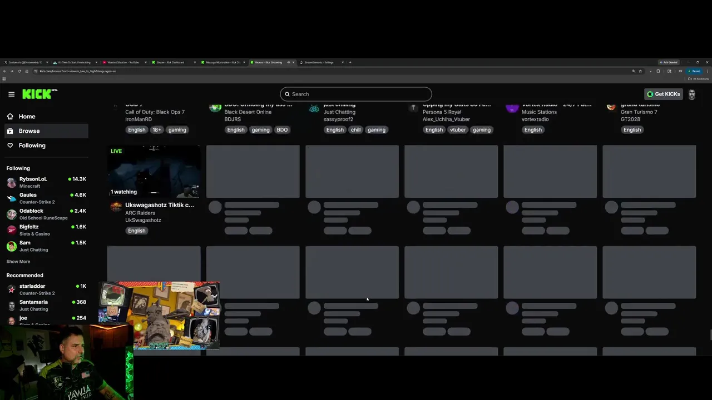The height and width of the screenshot is (400, 712).
Task: Click gaming tag on IronManRD stream
Action: tap(177, 130)
